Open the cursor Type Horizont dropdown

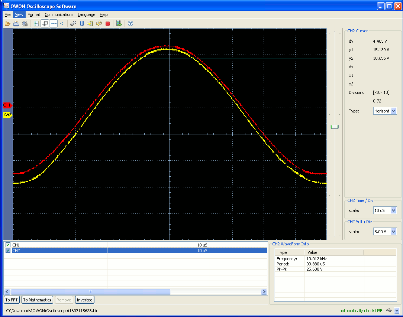coord(393,111)
